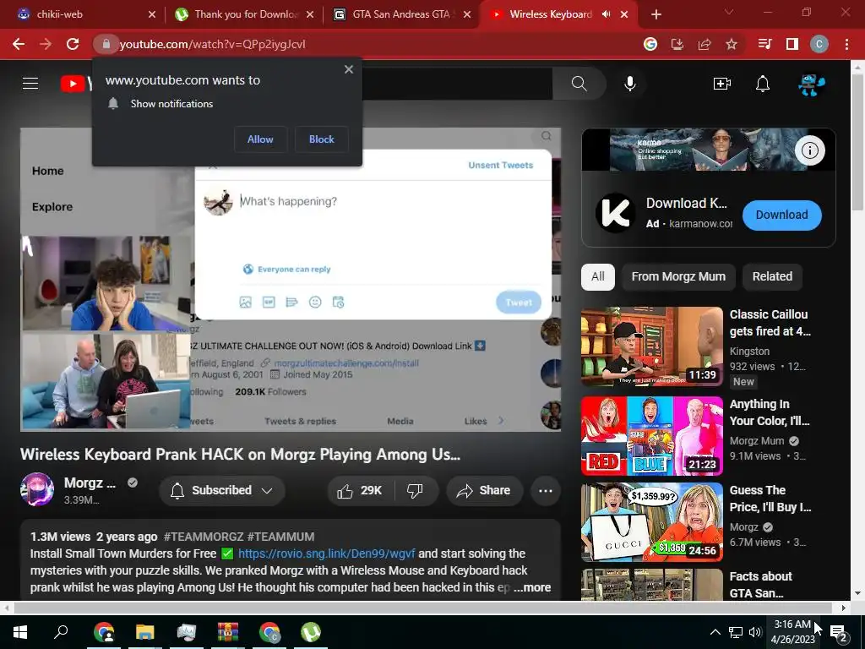Click the taskbar volume speaker icon
Image resolution: width=865 pixels, height=649 pixels.
(754, 632)
